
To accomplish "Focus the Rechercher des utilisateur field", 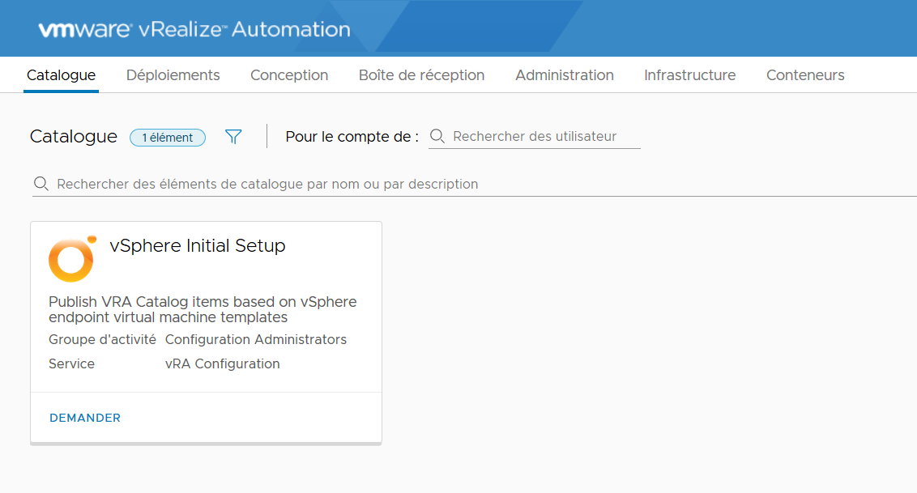I will click(535, 137).
